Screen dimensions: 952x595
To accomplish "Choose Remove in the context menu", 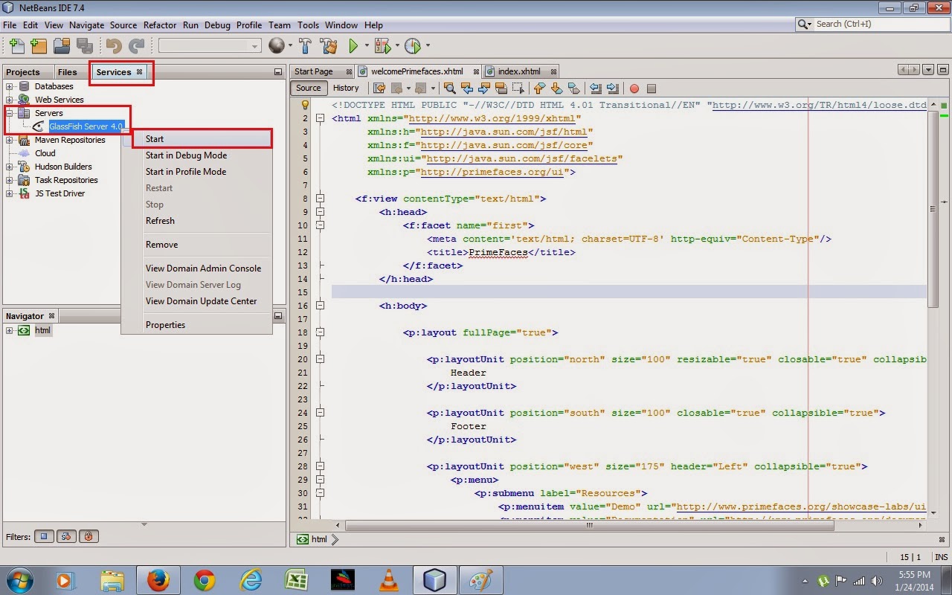I will pos(197,245).
